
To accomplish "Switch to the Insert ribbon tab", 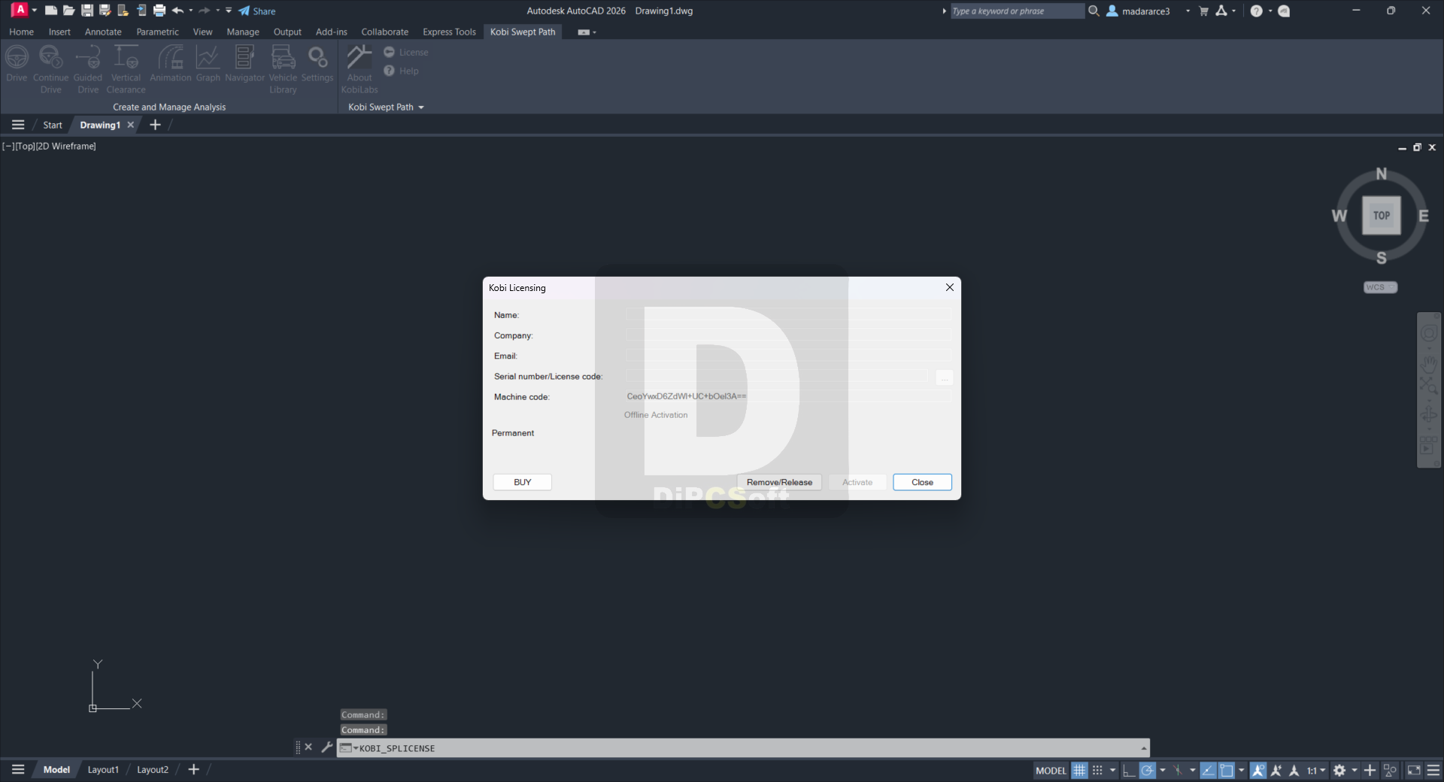I will [x=59, y=32].
